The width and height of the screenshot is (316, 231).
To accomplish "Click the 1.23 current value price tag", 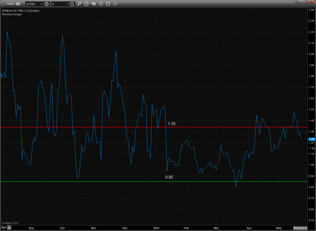I will [x=311, y=139].
